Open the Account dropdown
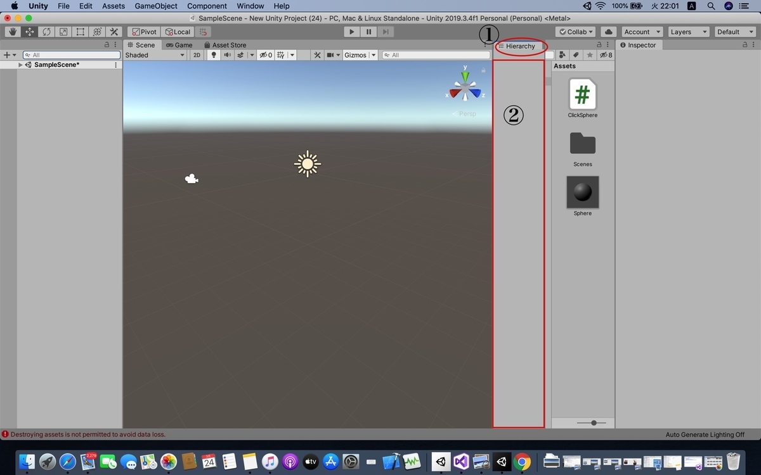Image resolution: width=761 pixels, height=475 pixels. [x=642, y=32]
